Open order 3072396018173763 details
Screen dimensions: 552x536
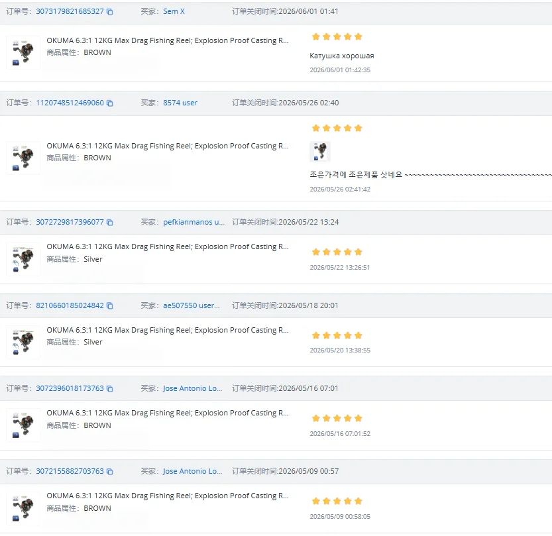(70, 388)
